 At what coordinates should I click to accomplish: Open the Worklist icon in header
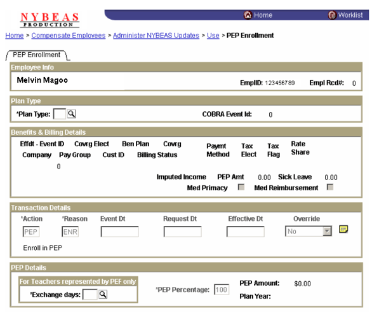332,15
